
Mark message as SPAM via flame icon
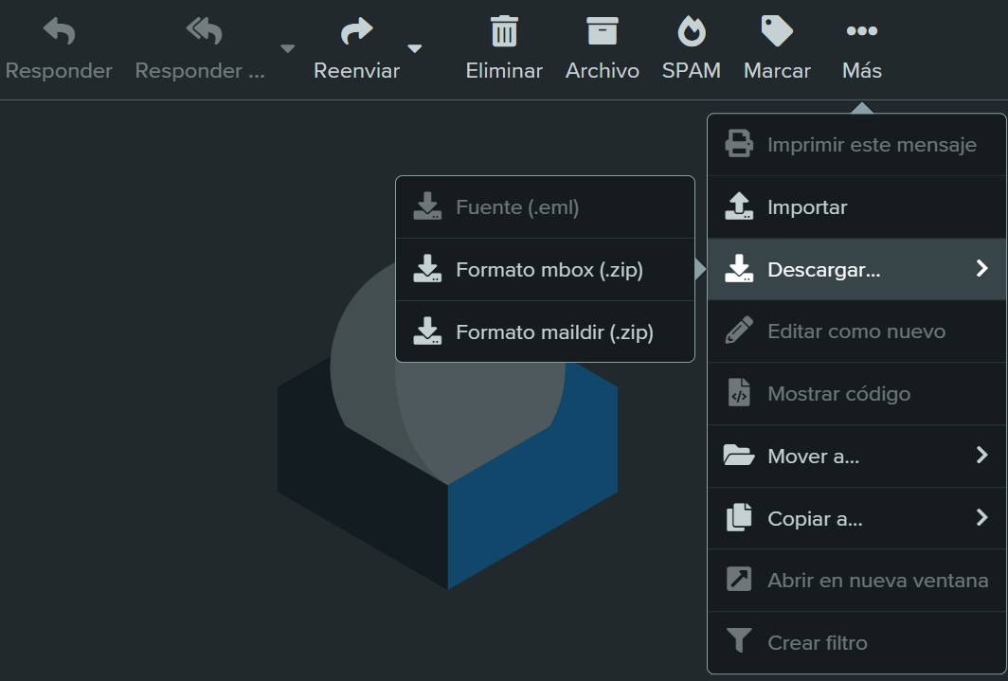point(692,31)
